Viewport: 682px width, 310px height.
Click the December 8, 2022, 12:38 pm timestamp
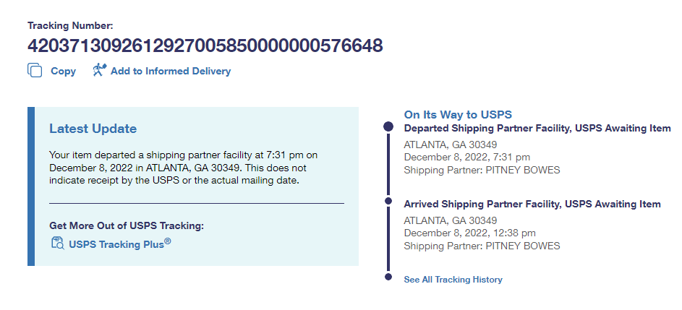pyautogui.click(x=469, y=233)
